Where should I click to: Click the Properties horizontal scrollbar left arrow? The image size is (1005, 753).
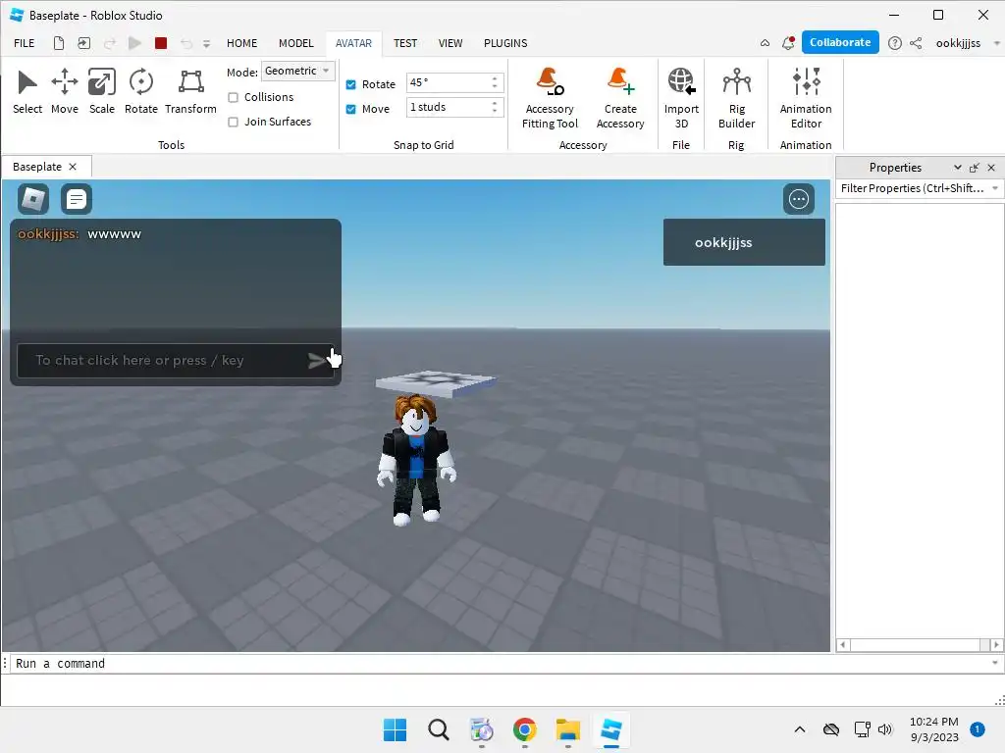(843, 645)
